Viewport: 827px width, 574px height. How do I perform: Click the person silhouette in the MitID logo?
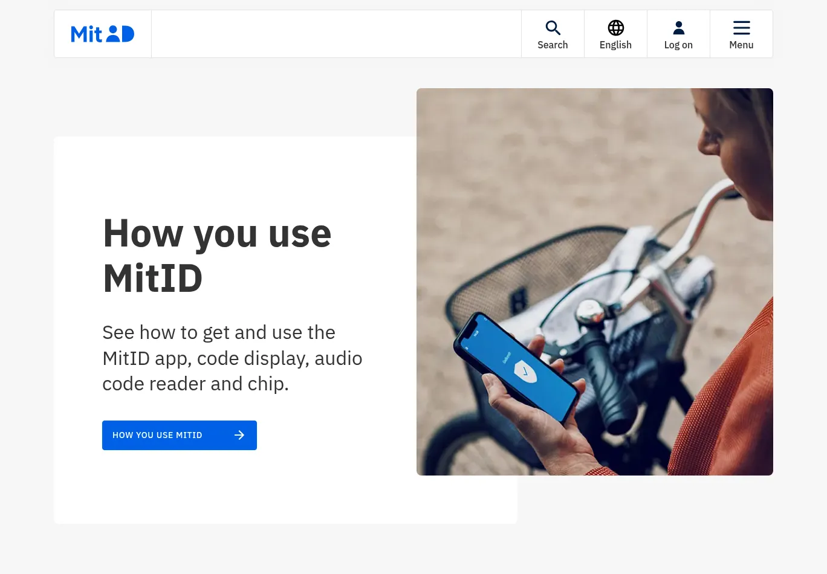pyautogui.click(x=113, y=34)
